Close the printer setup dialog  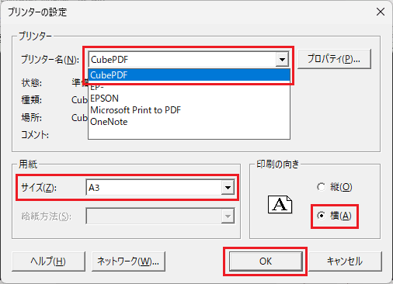point(381,12)
